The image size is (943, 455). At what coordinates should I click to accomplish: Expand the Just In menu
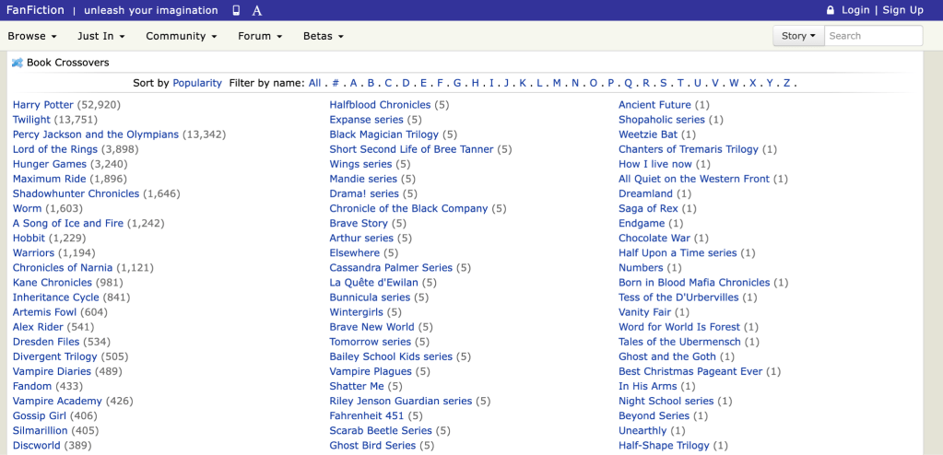(x=101, y=36)
